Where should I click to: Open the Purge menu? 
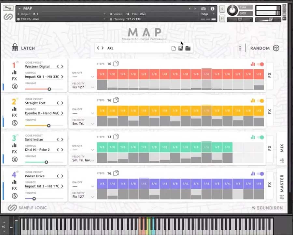pos(207,14)
